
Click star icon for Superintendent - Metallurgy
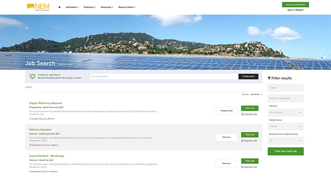click(x=242, y=167)
